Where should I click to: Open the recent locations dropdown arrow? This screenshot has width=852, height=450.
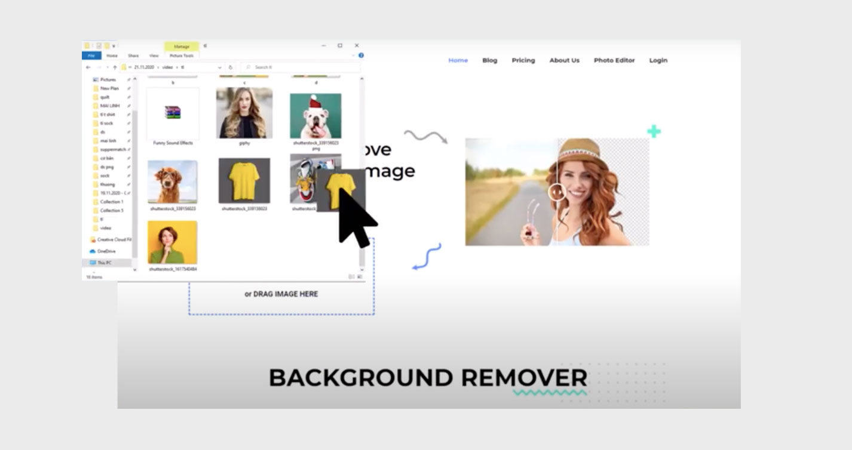106,67
